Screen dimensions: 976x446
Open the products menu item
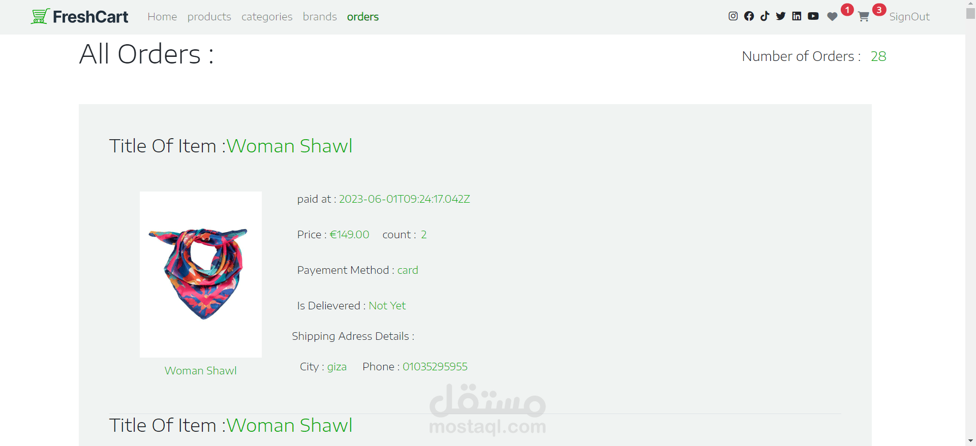[209, 17]
